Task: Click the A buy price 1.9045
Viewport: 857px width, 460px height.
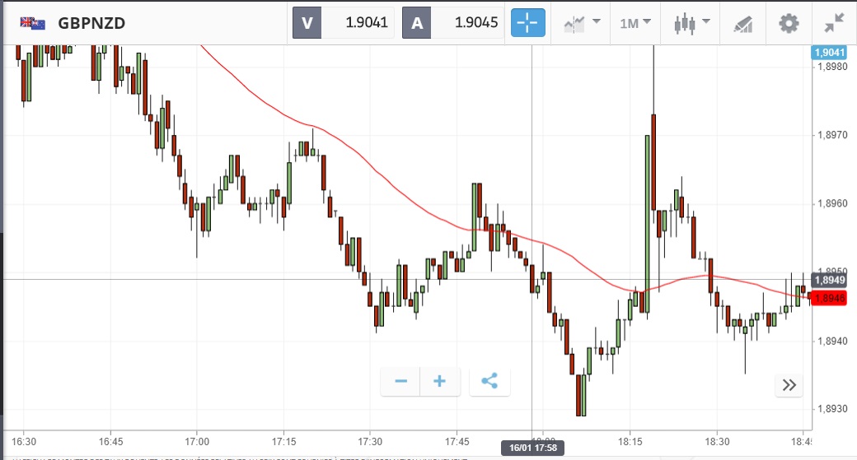Action: [x=453, y=23]
